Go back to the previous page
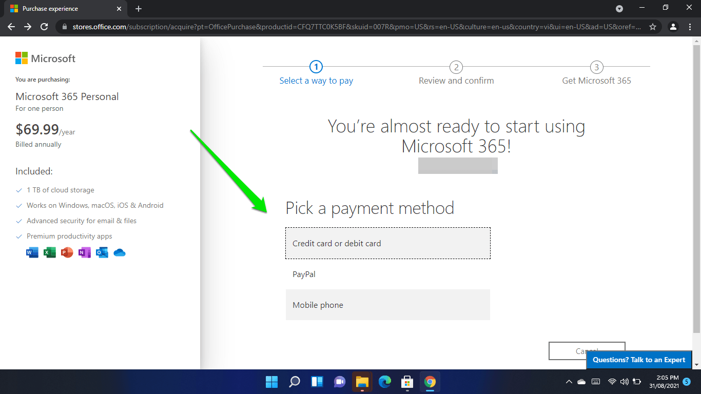 (x=11, y=27)
